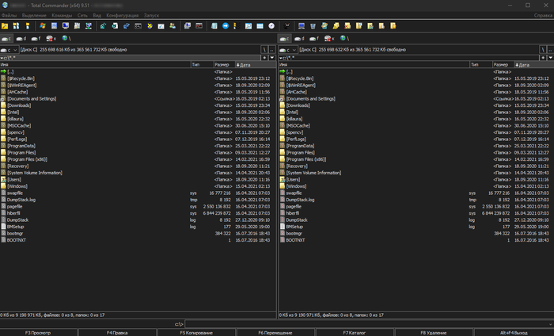The image size is (554, 336).
Task: Open the Справка menu
Action: pos(543,16)
